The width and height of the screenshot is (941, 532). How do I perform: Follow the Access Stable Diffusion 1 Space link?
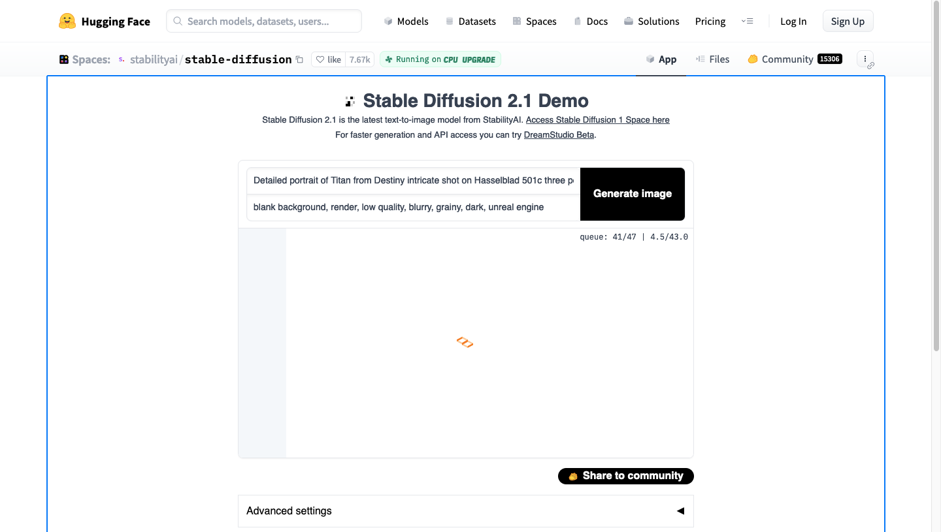pos(597,120)
